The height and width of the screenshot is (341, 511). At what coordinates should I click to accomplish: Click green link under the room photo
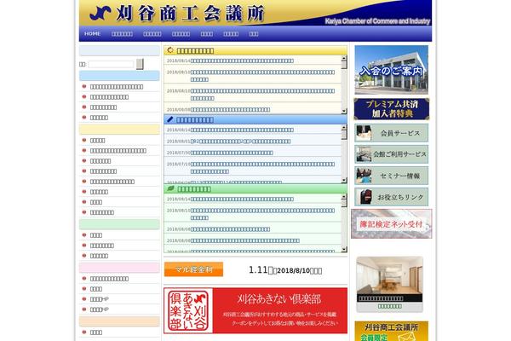(390, 306)
